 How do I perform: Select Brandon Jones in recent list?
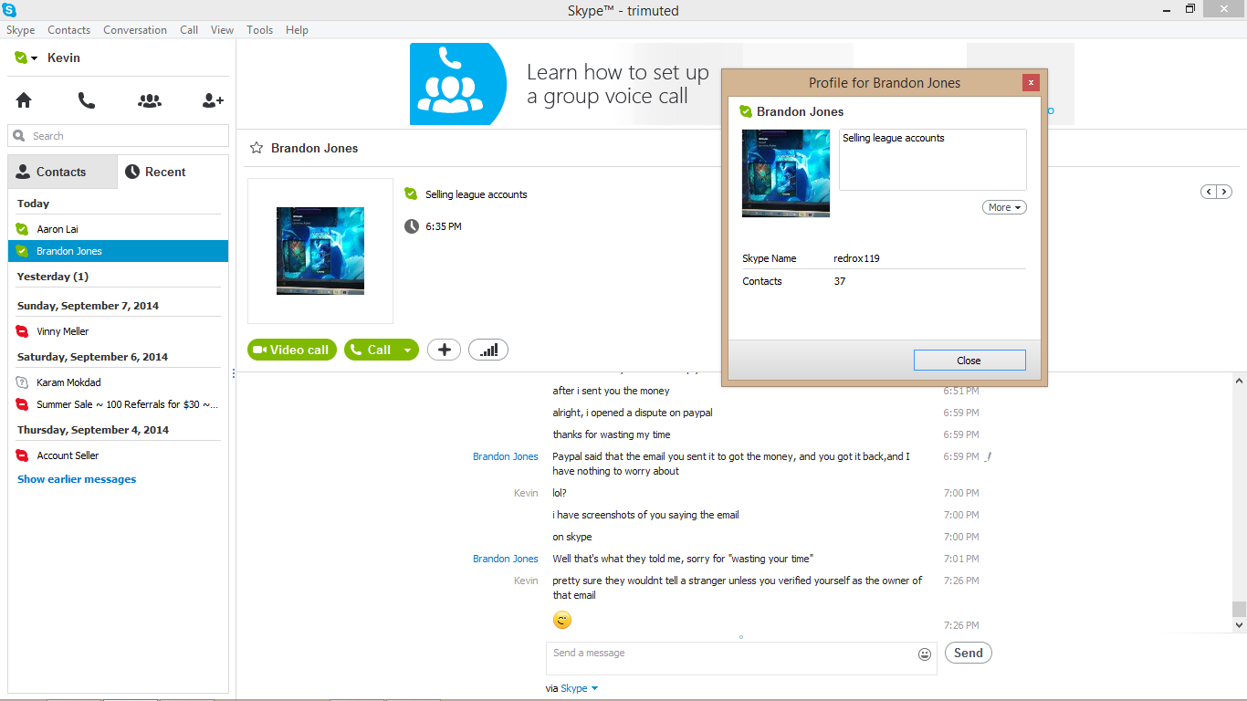[119, 251]
